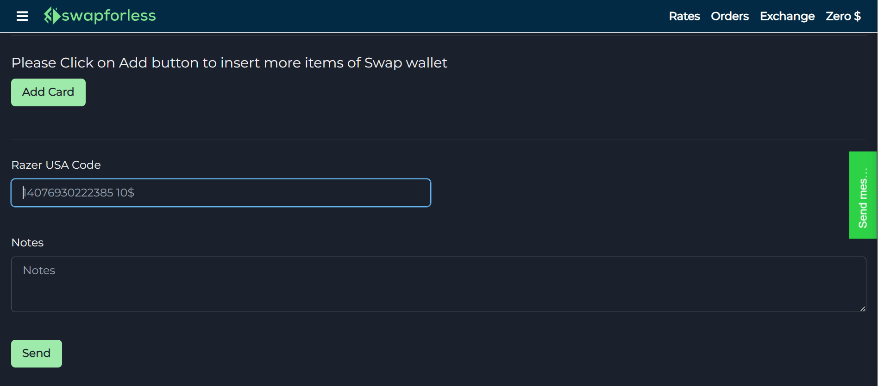Screen dimensions: 878x386
Task: Click the divider line above Razer USA Code
Action: pyautogui.click(x=439, y=140)
